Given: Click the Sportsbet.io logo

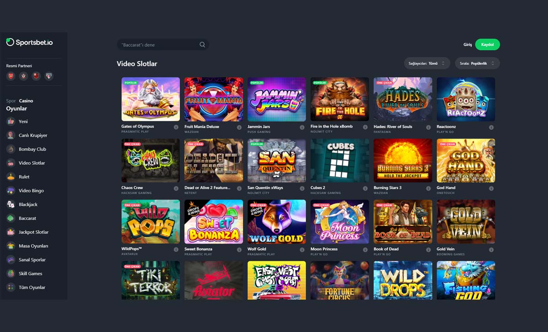Looking at the screenshot, I should (x=29, y=42).
